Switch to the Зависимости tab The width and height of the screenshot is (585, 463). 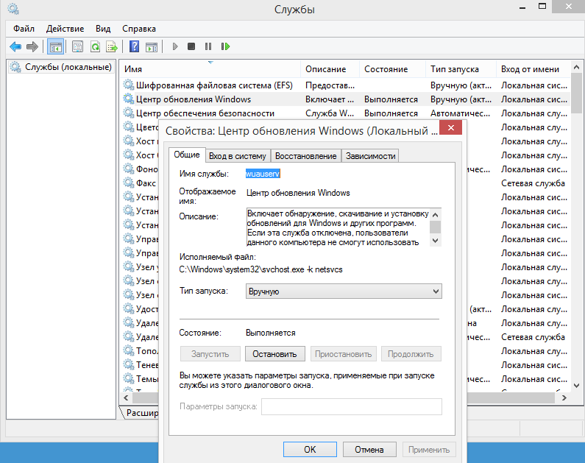(x=370, y=156)
